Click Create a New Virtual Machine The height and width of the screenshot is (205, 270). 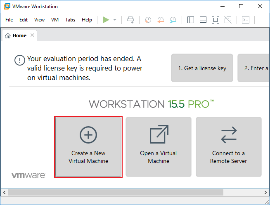coord(88,147)
